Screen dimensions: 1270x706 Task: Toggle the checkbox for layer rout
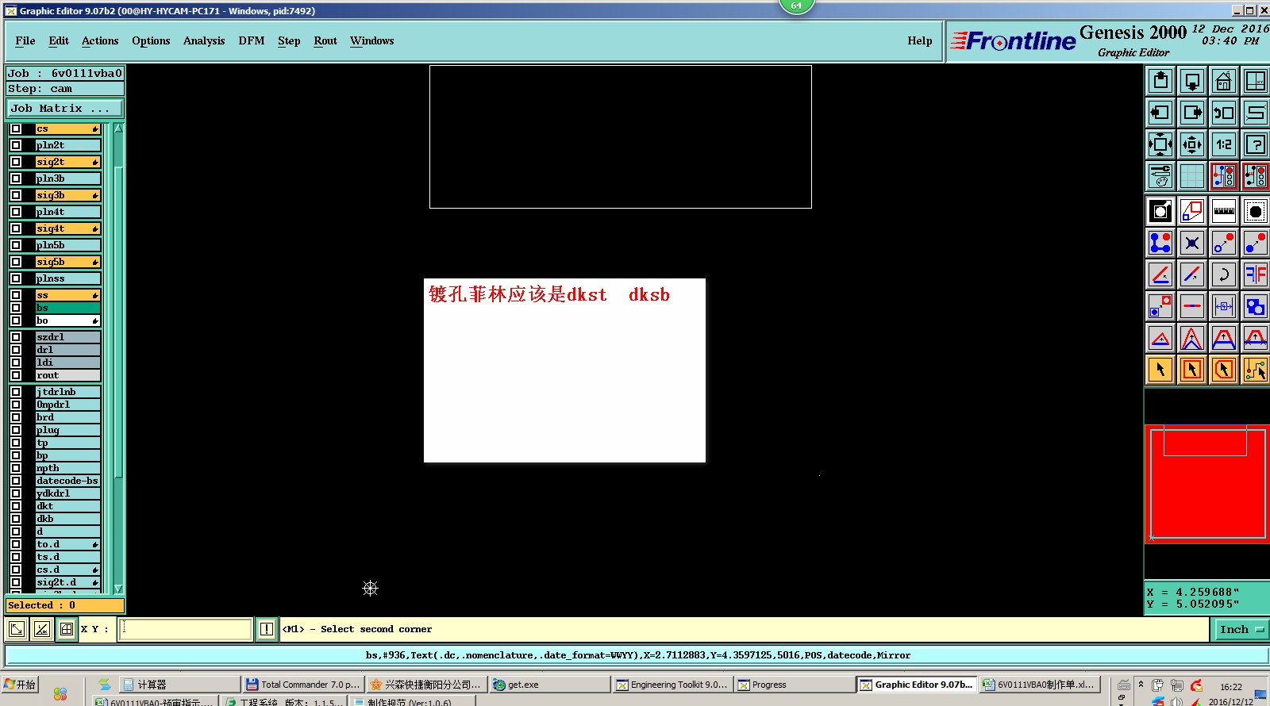tap(16, 375)
